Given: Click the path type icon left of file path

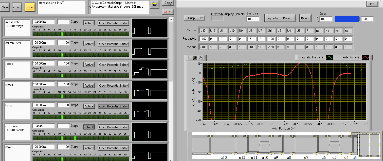Looking at the screenshot, I should click(90, 6).
